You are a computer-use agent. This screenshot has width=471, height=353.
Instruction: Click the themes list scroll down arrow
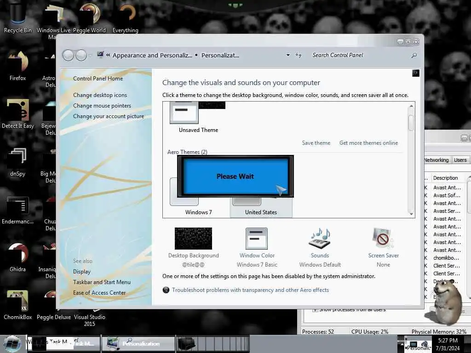(411, 214)
